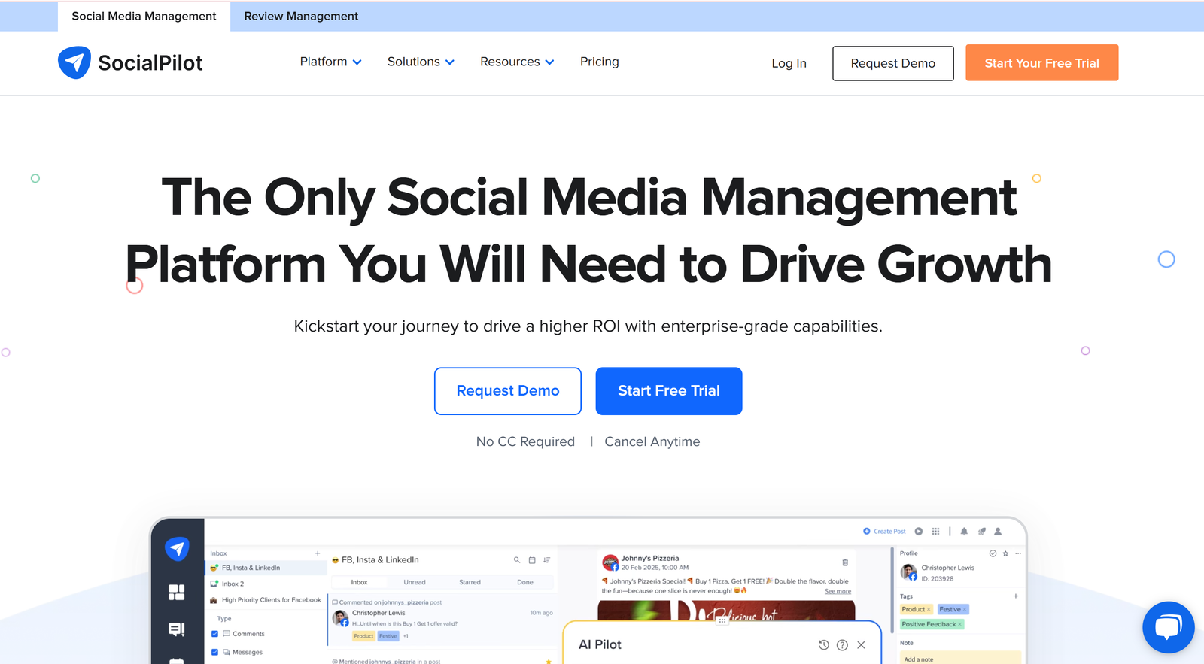Open the inbox chat icon in sidebar
Viewport: 1204px width, 664px height.
pyautogui.click(x=177, y=629)
